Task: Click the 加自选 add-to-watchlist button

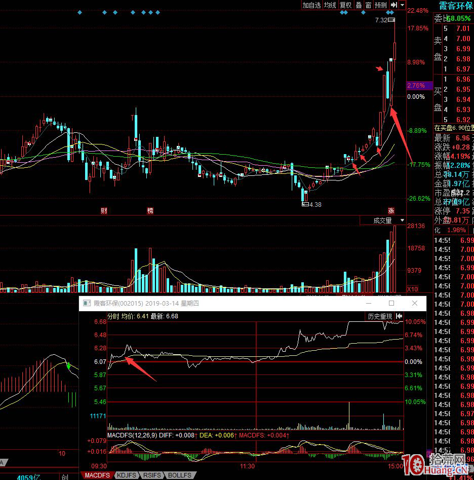Action: click(312, 5)
